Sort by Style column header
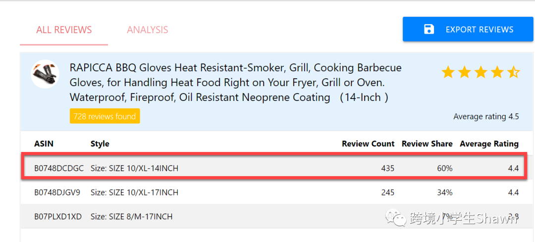This screenshot has width=535, height=242. pyautogui.click(x=100, y=144)
